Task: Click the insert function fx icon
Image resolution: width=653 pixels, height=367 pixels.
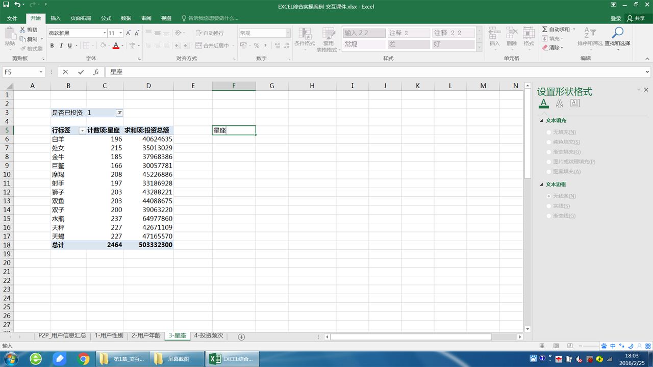Action: pyautogui.click(x=96, y=72)
